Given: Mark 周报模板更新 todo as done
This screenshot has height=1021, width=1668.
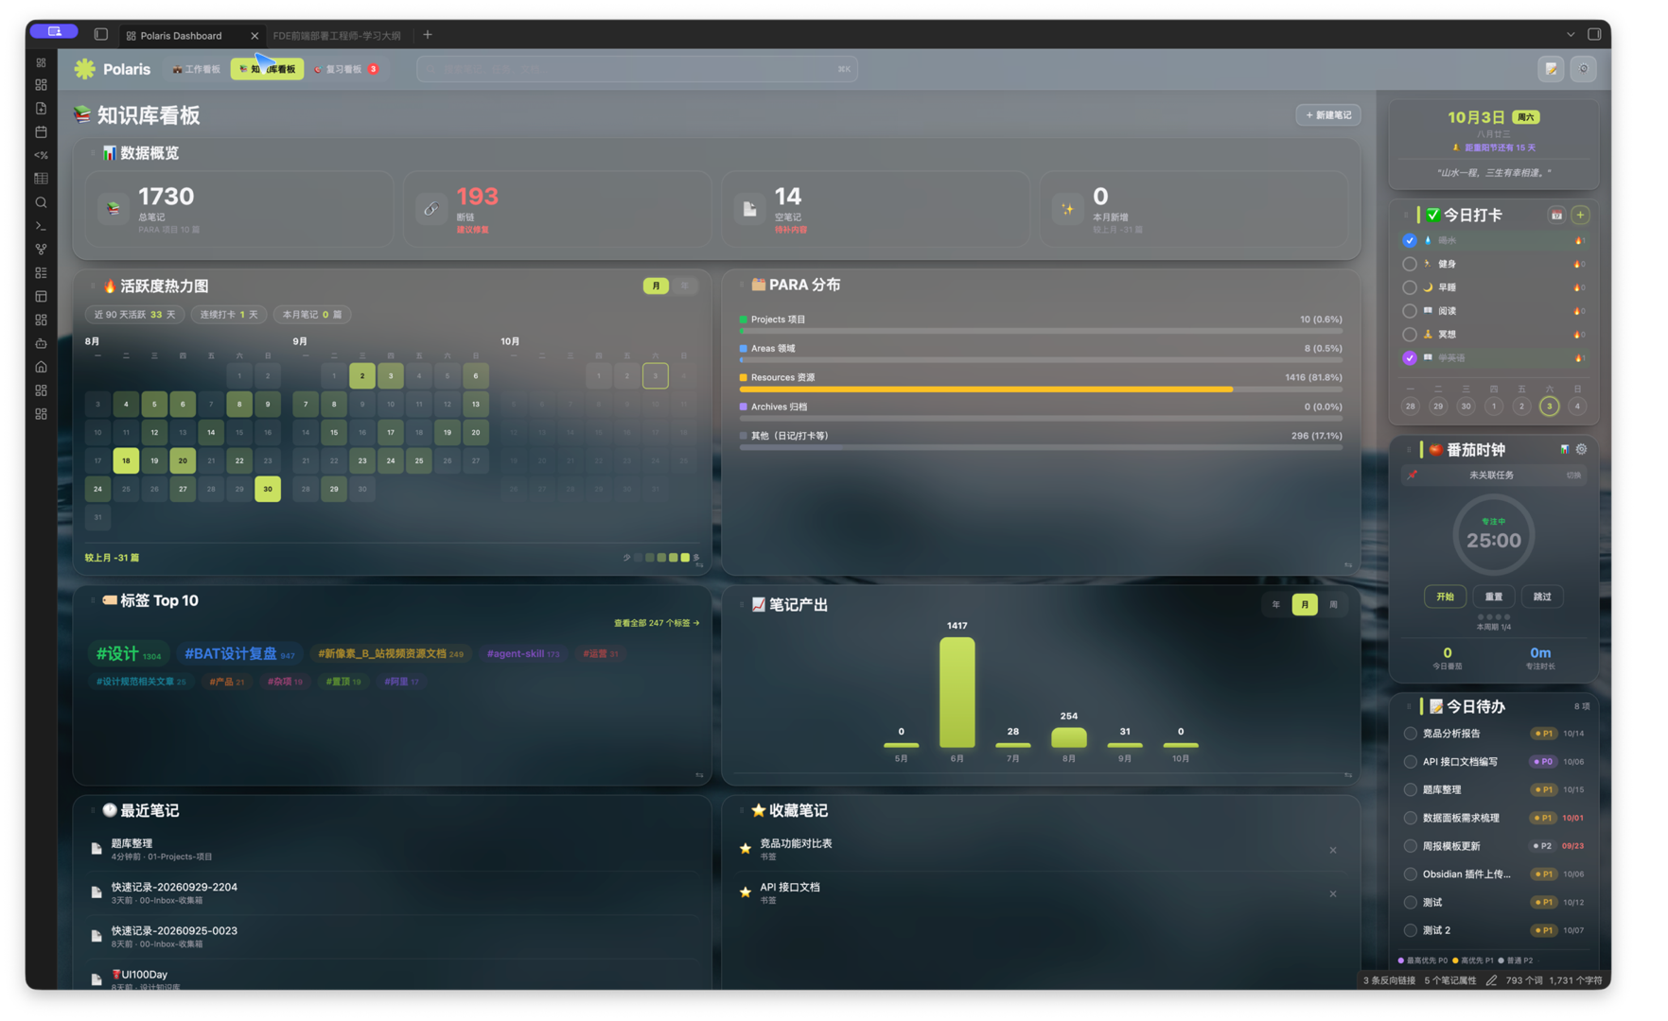Looking at the screenshot, I should pyautogui.click(x=1411, y=846).
